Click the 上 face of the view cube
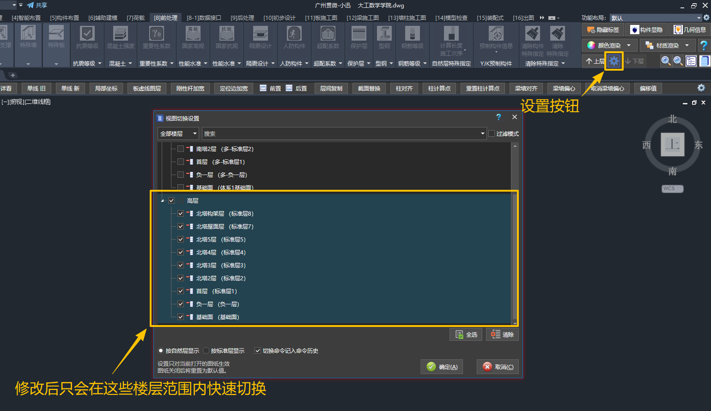The image size is (711, 411). [672, 145]
